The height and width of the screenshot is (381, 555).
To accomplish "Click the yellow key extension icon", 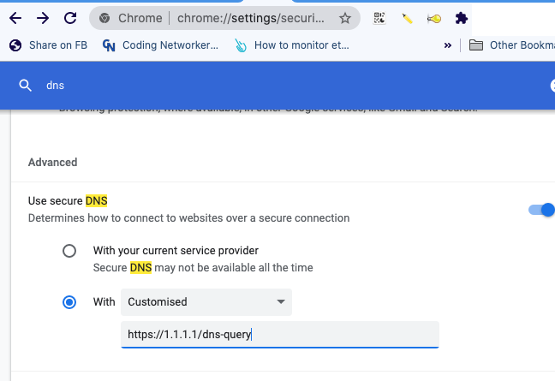I will 434,18.
